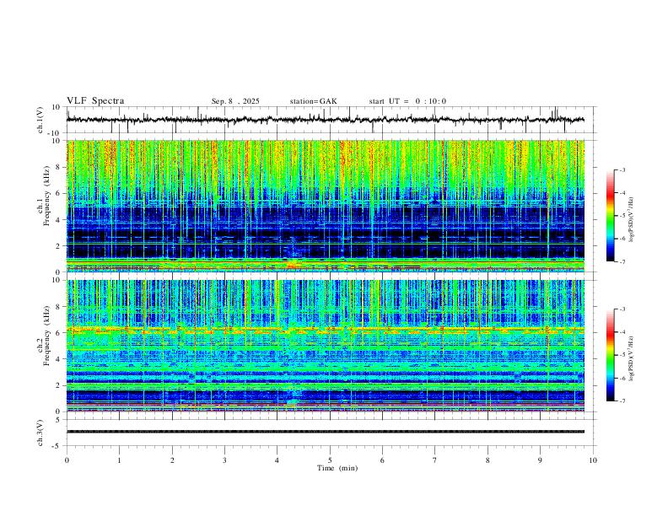Click the ch.1 voltage waveform trace
This screenshot has width=668, height=516.
[326, 120]
